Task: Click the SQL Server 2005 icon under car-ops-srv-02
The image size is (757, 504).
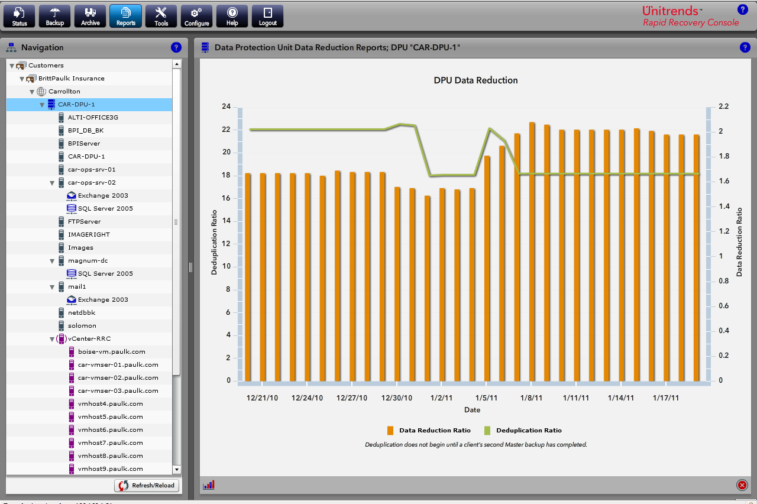Action: click(x=72, y=209)
